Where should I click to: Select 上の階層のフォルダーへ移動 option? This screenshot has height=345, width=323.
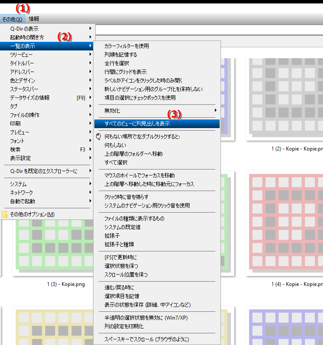157,154
